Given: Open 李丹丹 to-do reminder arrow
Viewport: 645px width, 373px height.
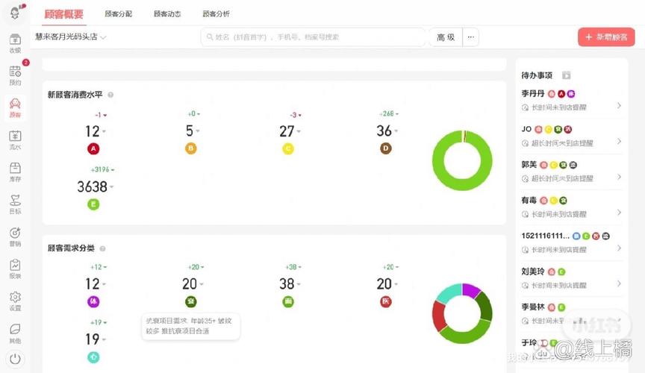Looking at the screenshot, I should point(619,106).
